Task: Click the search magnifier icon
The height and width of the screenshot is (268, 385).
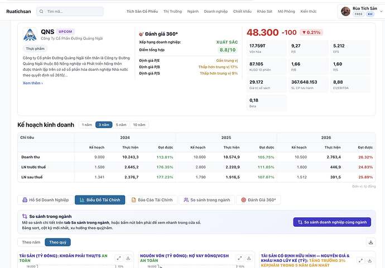Action: [x=41, y=11]
